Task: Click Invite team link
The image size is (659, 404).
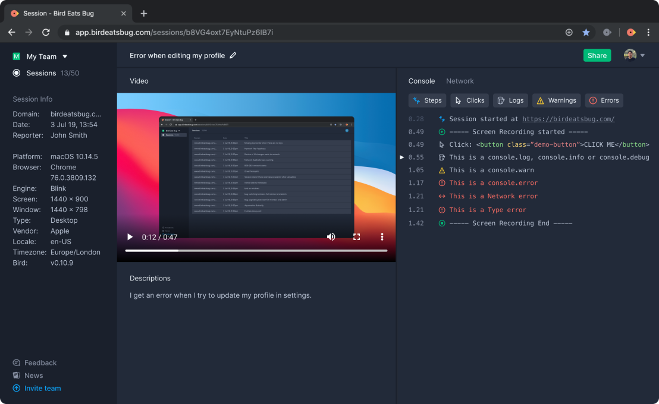Action: point(37,389)
